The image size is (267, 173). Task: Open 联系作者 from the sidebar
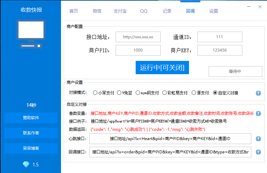point(31,133)
